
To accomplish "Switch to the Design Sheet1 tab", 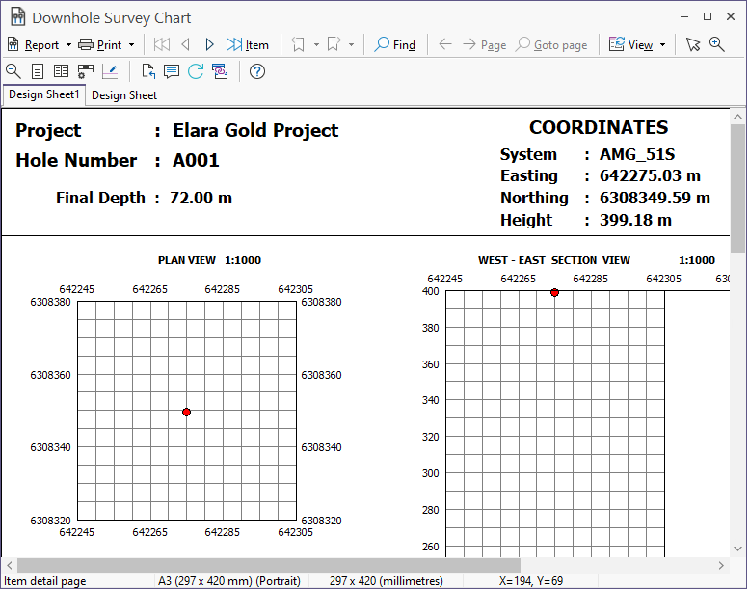I will (44, 95).
